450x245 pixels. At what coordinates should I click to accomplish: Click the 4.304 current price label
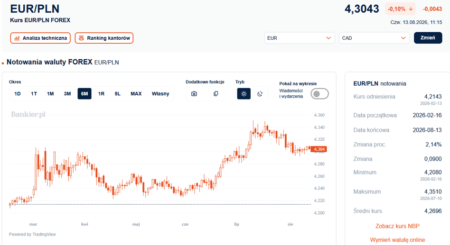tap(319, 149)
